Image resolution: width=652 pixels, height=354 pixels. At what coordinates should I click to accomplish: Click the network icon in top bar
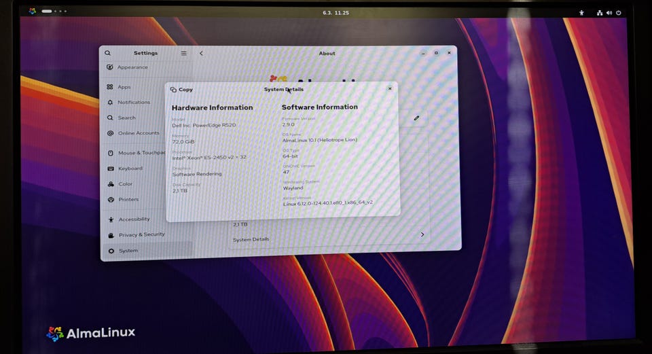click(x=600, y=13)
